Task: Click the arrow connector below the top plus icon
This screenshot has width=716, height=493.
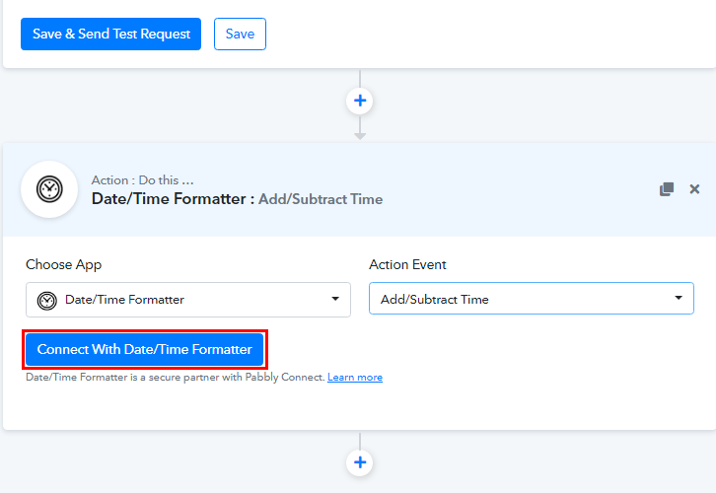Action: tap(360, 130)
